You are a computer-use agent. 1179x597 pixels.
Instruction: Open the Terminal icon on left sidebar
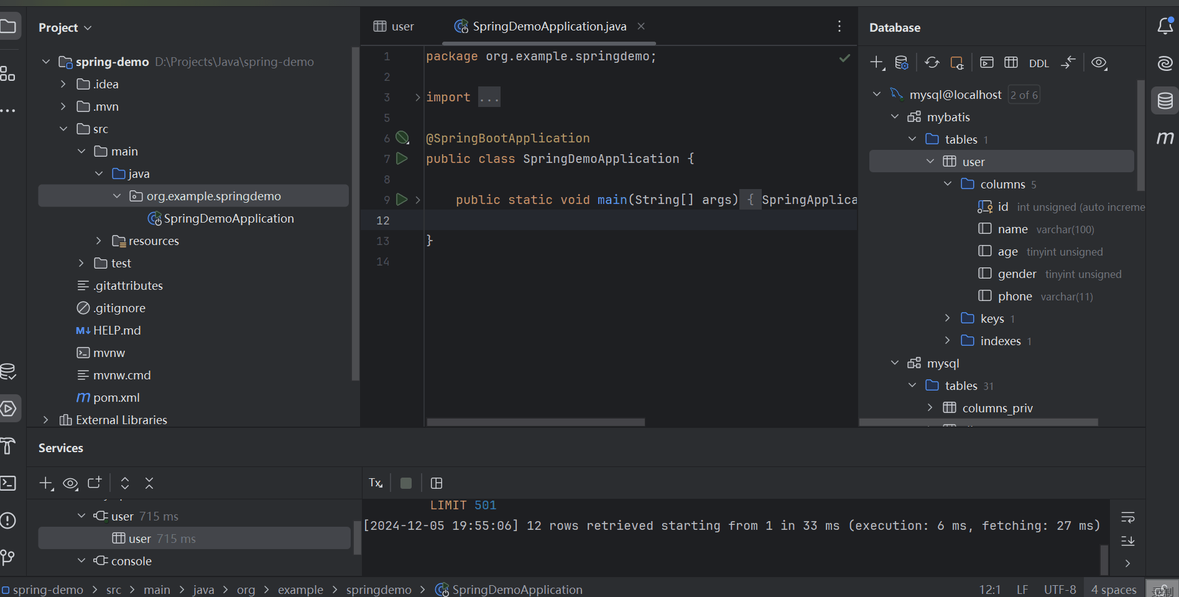pyautogui.click(x=8, y=483)
